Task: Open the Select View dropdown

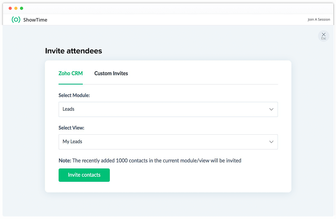Action: coord(168,142)
